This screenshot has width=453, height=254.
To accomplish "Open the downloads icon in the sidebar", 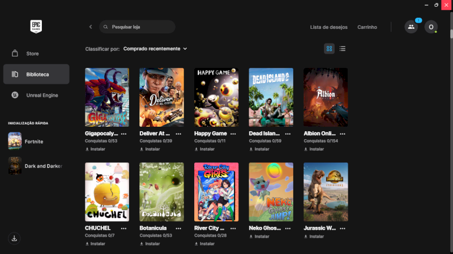I will pyautogui.click(x=15, y=238).
